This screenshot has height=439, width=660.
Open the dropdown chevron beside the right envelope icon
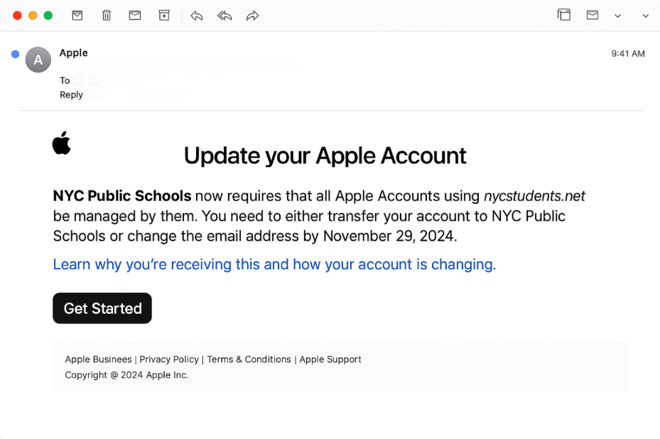pyautogui.click(x=617, y=16)
